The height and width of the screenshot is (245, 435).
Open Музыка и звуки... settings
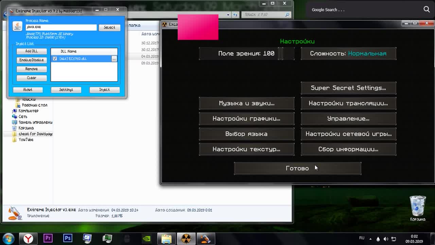[x=247, y=103]
